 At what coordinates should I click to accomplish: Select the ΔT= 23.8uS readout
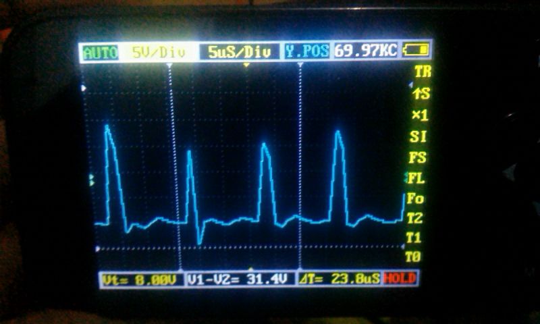click(339, 278)
